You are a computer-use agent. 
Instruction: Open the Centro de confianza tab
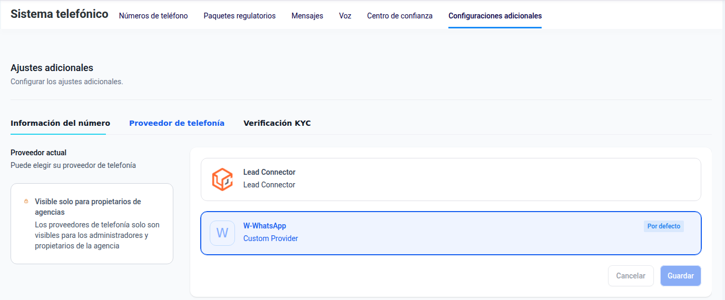400,16
